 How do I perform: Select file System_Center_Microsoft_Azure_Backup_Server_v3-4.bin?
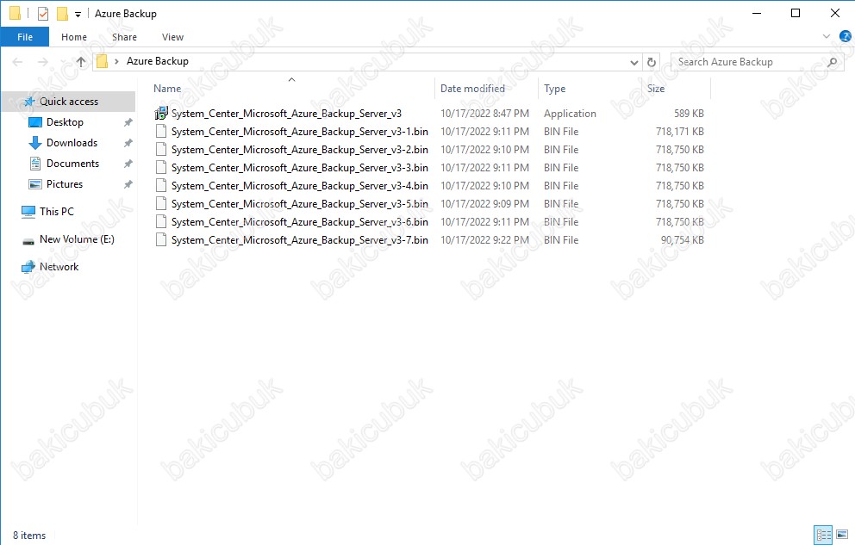[299, 186]
